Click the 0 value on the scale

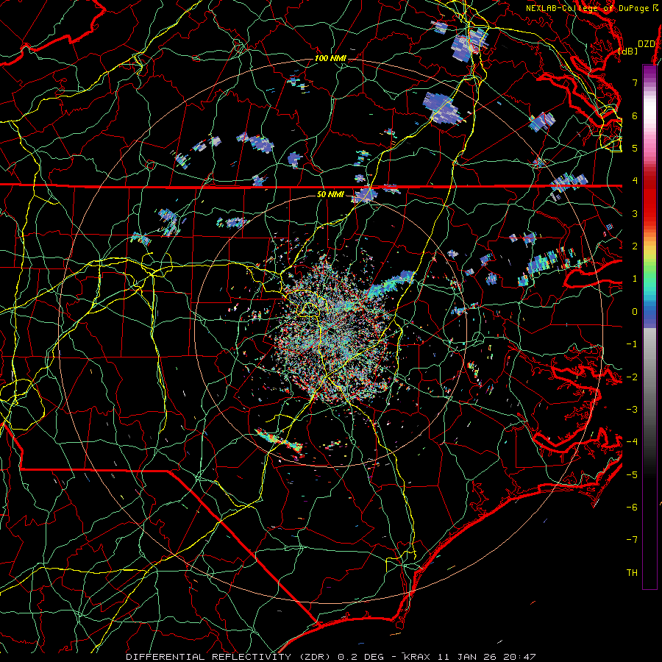635,312
